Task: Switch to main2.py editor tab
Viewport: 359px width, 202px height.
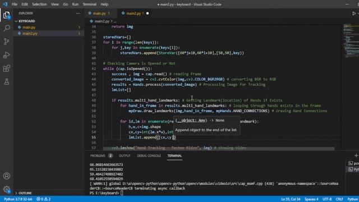Action: click(x=134, y=13)
